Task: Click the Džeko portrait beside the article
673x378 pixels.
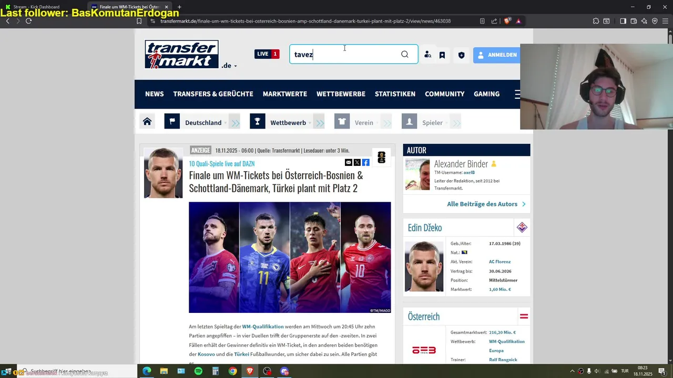Action: (x=164, y=173)
